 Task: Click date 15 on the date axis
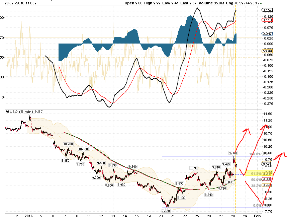click(137, 216)
